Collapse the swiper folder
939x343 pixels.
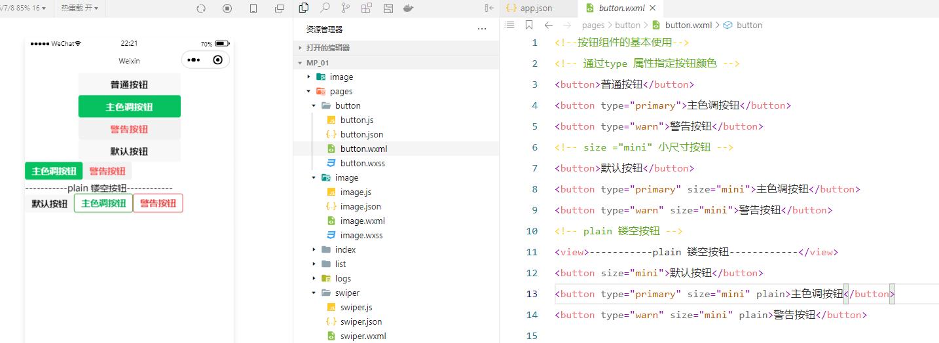(314, 293)
